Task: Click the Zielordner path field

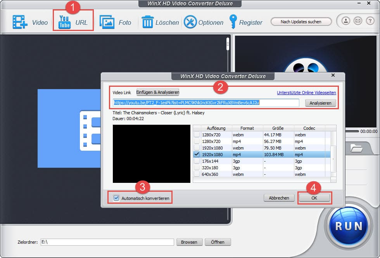Action: pos(107,242)
